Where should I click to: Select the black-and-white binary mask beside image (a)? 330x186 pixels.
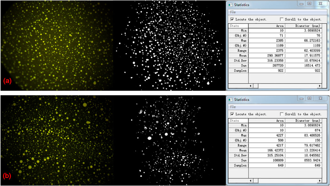[x=169, y=45]
